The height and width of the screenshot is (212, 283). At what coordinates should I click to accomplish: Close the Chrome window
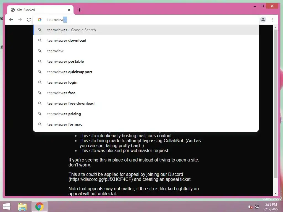[x=272, y=6]
